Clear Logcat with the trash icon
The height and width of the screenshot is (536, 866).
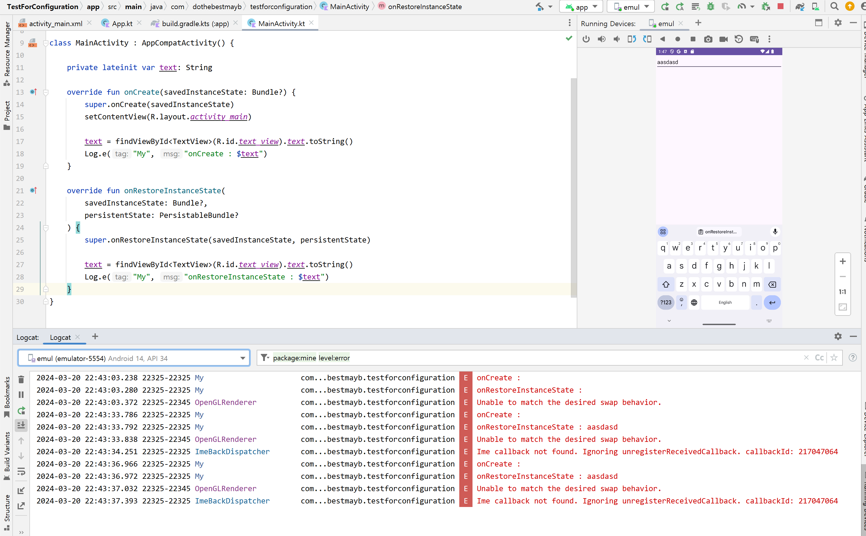pos(21,380)
